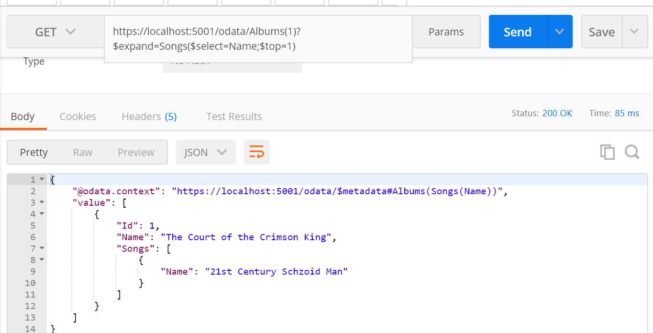
Task: Collapse the Songs array in the response
Action: (43, 248)
